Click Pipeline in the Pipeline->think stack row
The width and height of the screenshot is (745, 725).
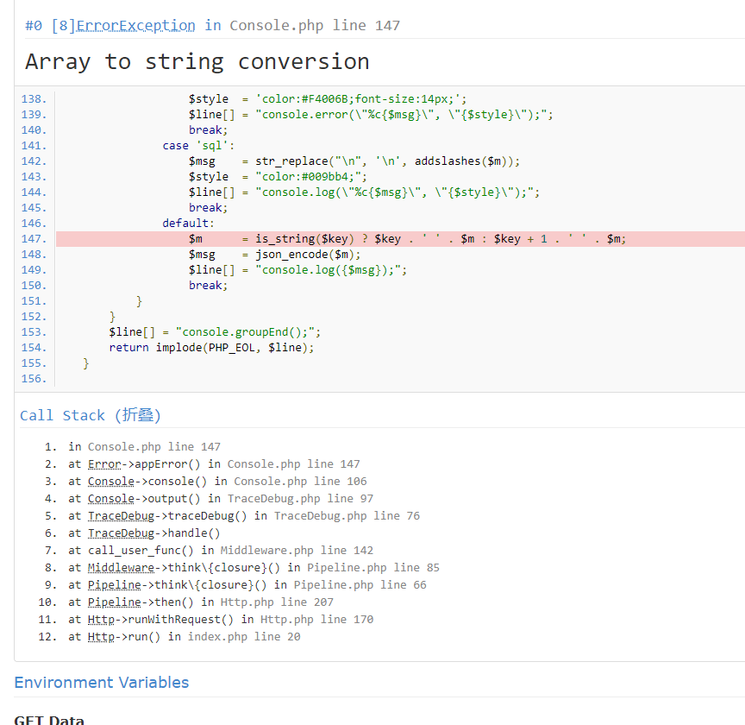(115, 584)
